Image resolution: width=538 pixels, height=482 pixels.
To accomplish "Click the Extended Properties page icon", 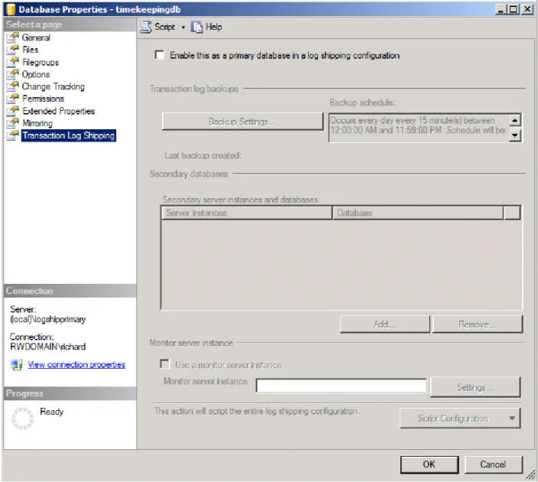I will [x=13, y=111].
